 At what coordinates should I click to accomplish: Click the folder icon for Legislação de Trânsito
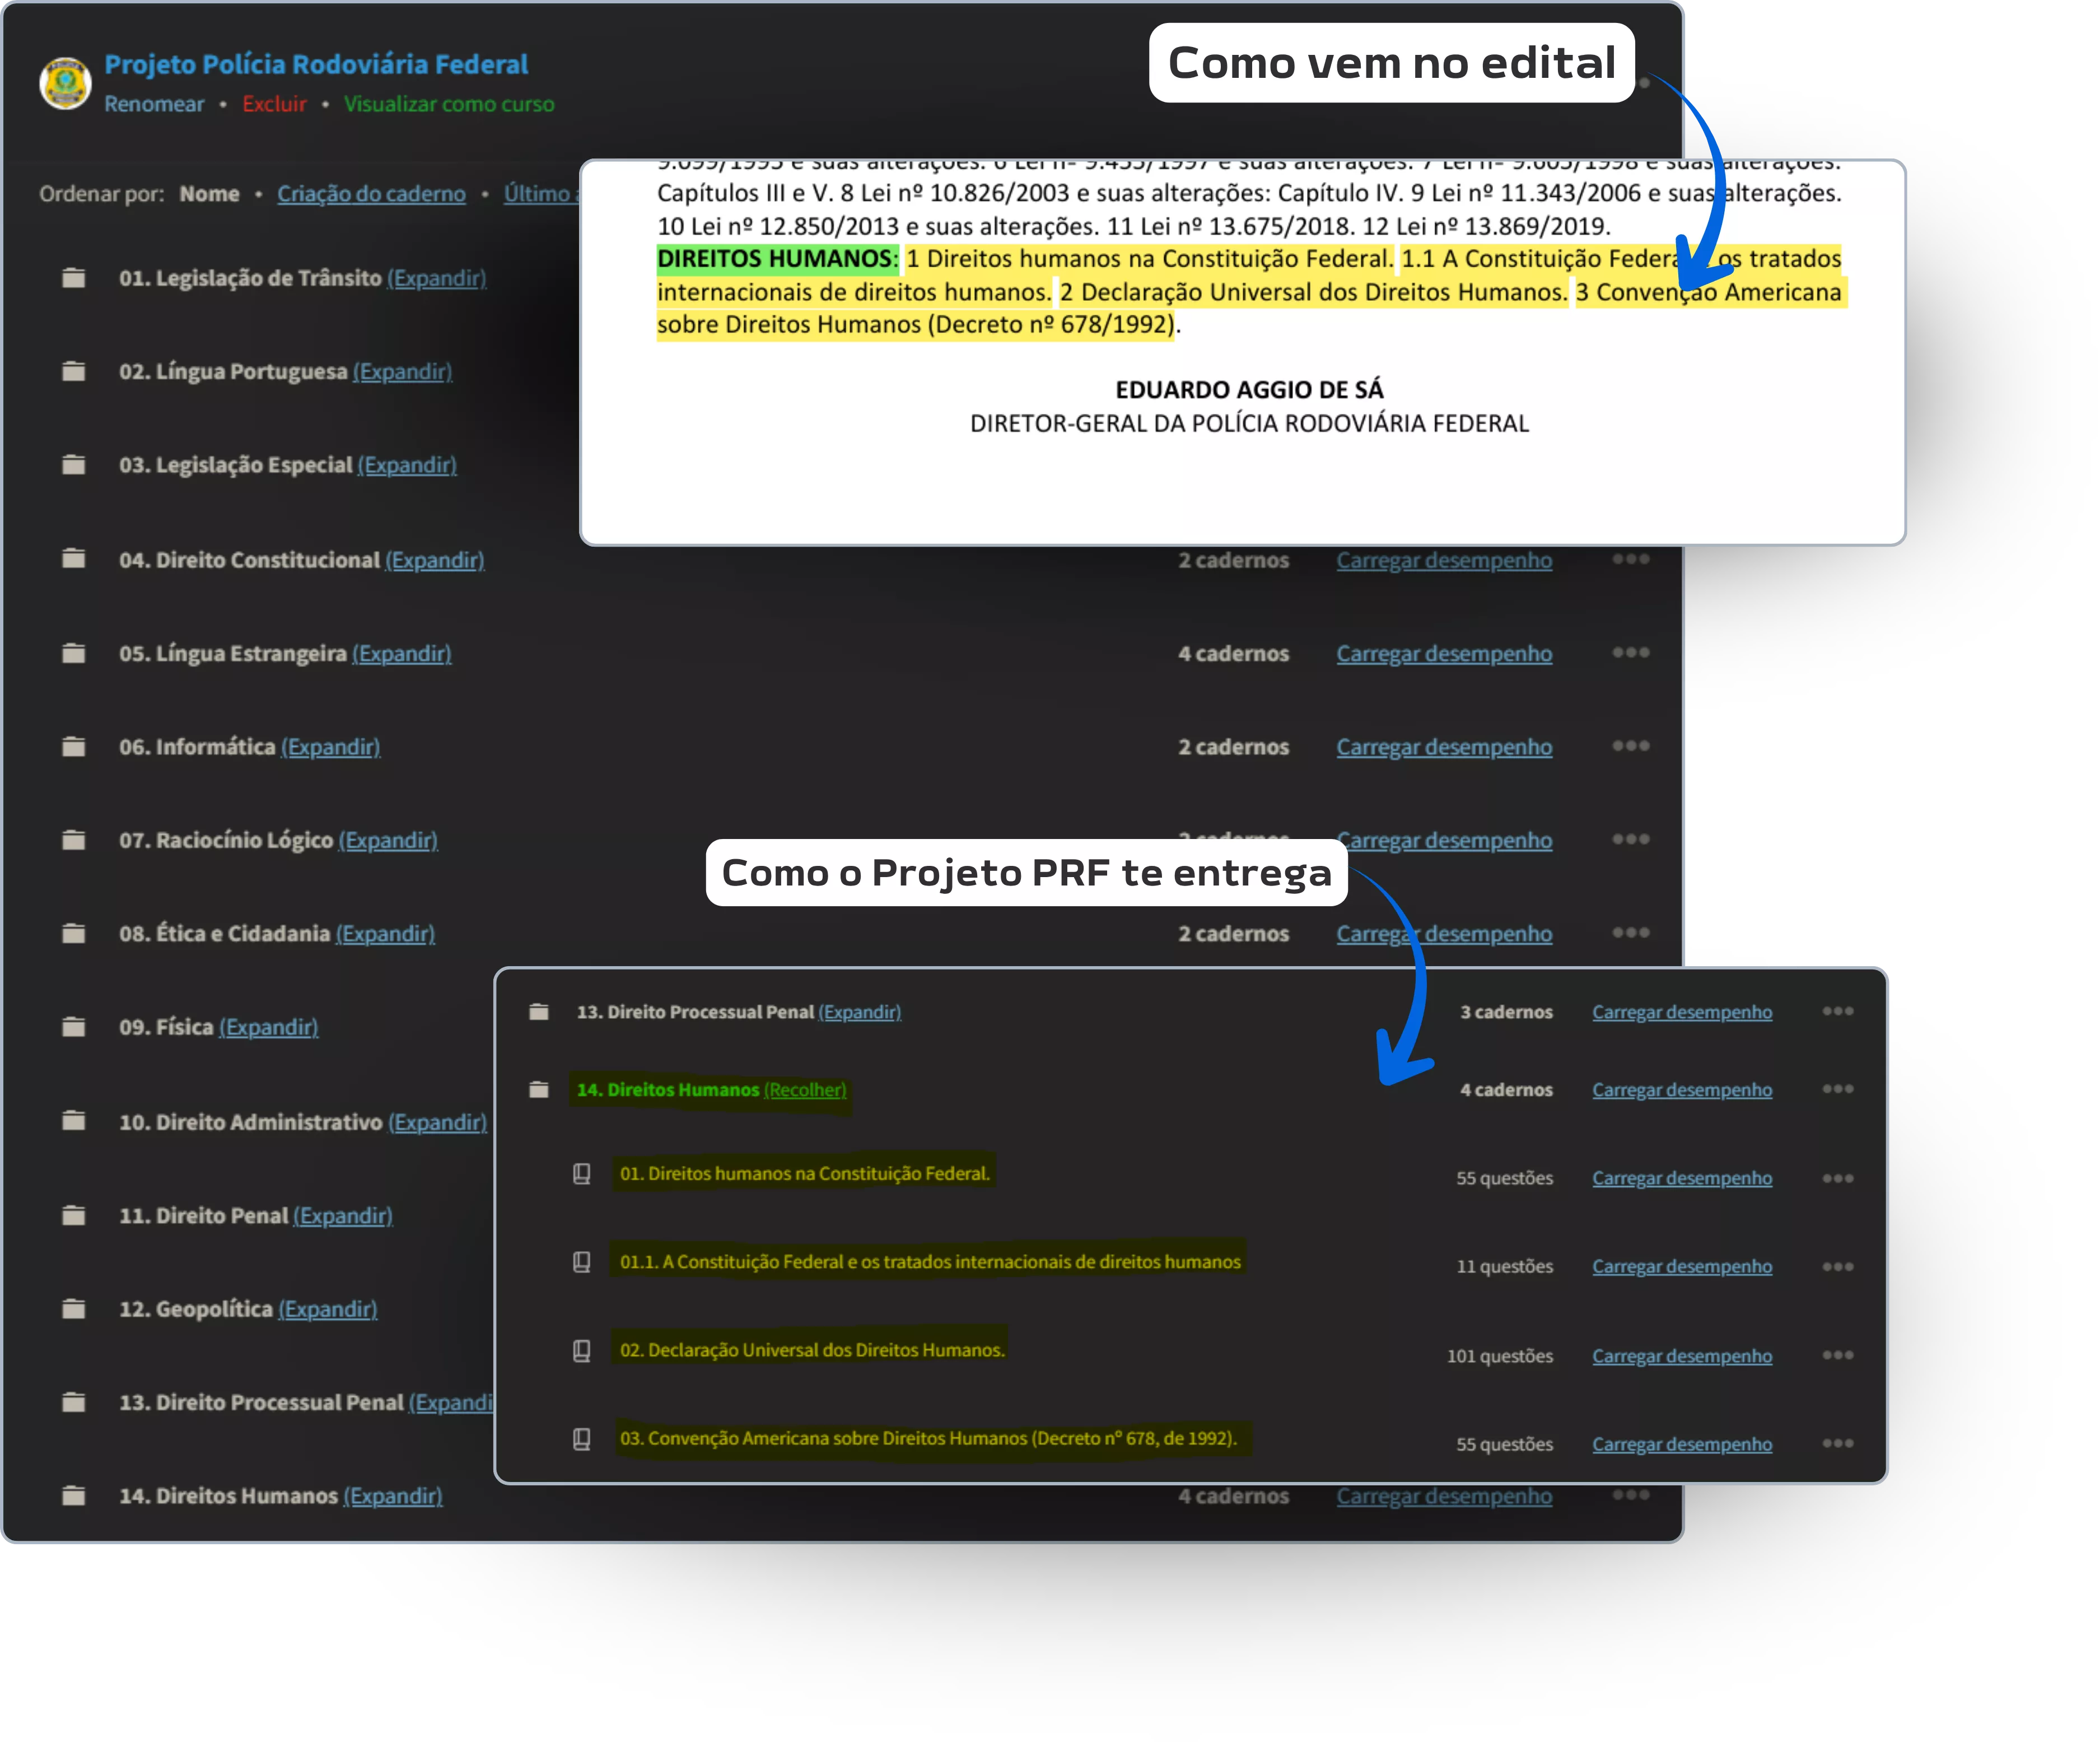click(x=73, y=278)
